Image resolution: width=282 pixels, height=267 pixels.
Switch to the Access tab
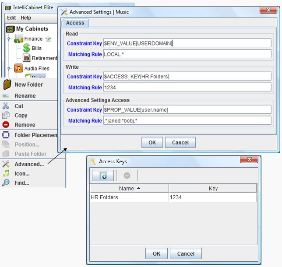coord(75,23)
